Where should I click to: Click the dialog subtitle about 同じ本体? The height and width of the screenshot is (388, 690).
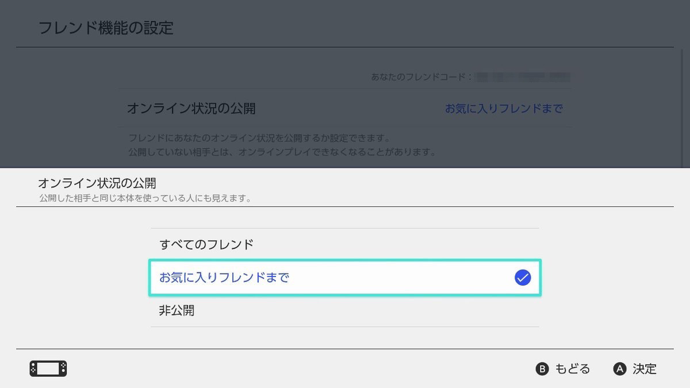point(145,199)
